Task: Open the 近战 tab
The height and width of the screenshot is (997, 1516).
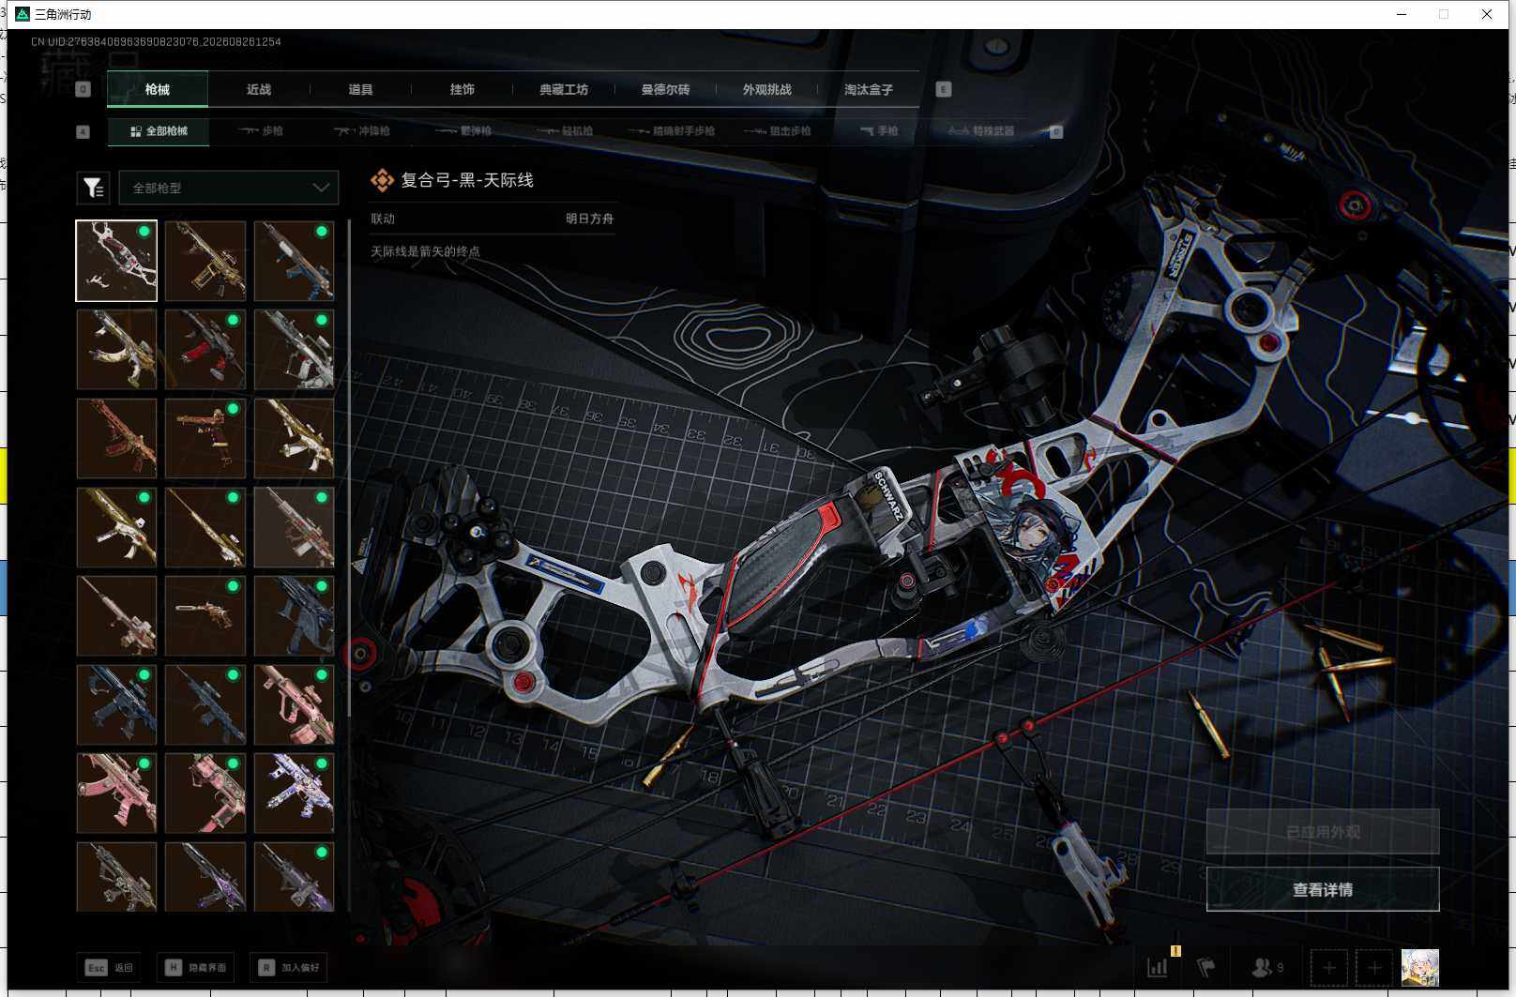Action: pos(259,89)
